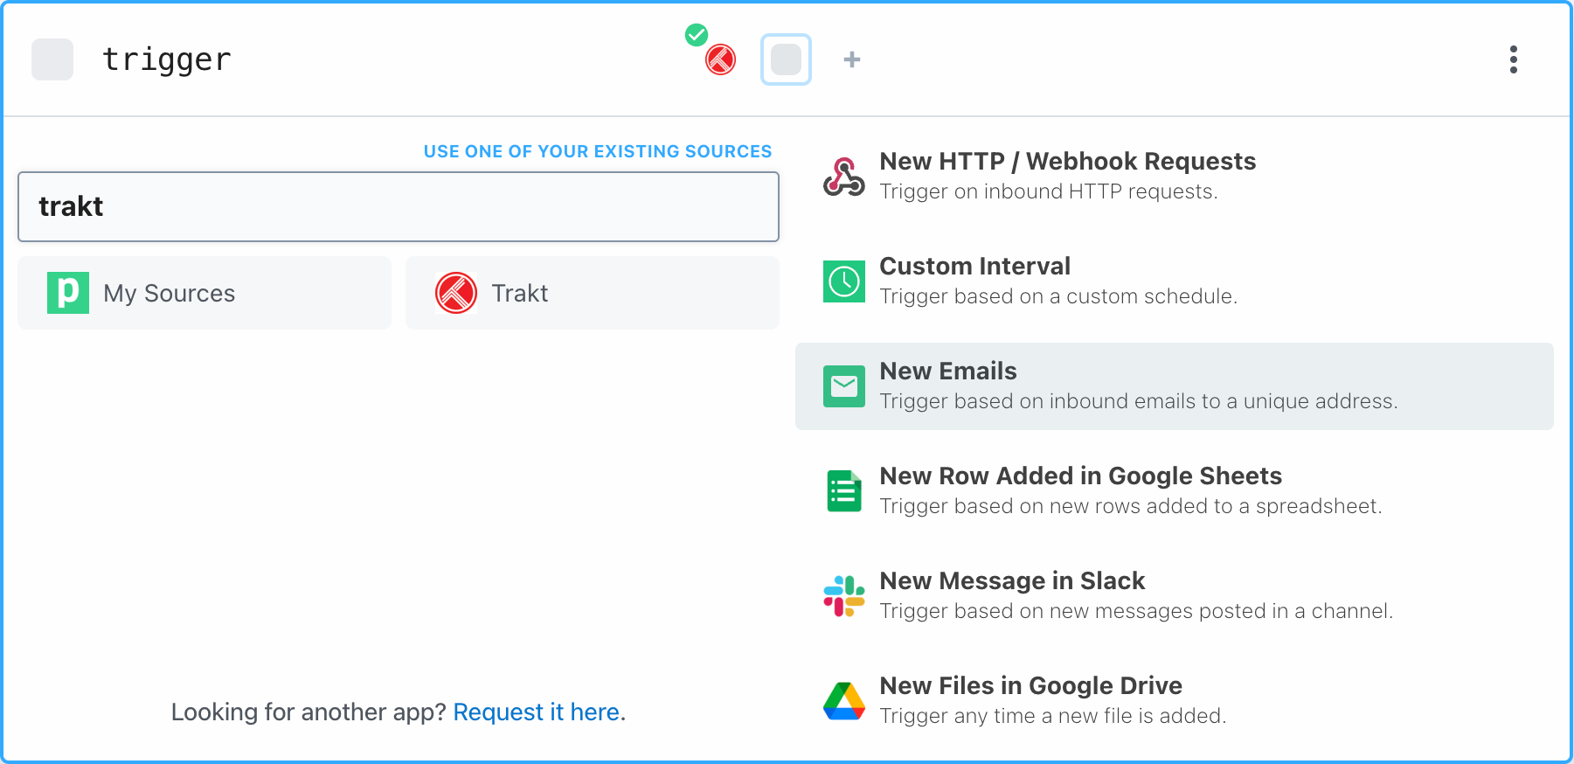The width and height of the screenshot is (1574, 764).
Task: Select New Files in Google Drive trigger
Action: (x=1175, y=701)
